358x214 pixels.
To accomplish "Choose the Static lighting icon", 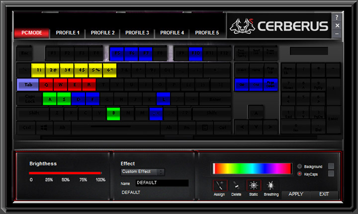I will [x=254, y=186].
